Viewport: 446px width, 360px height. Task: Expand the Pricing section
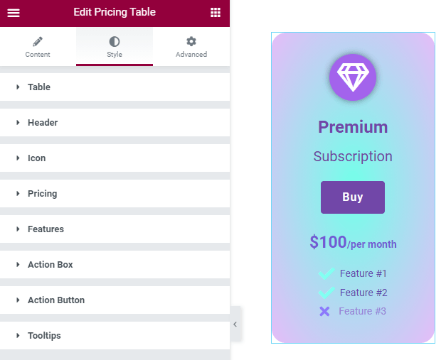pyautogui.click(x=115, y=193)
